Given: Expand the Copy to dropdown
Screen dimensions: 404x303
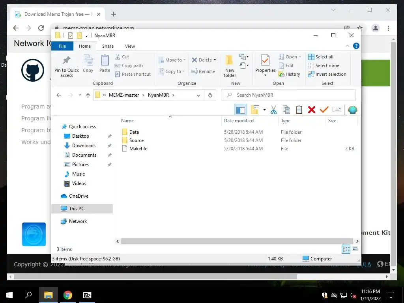Looking at the screenshot, I should [x=183, y=71].
